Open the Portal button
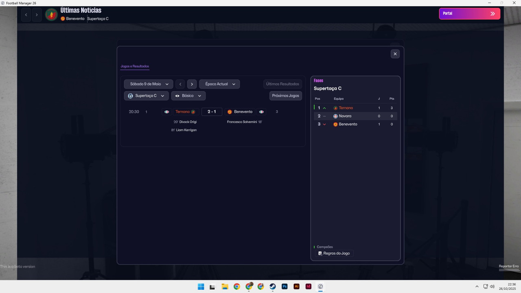 click(x=469, y=13)
